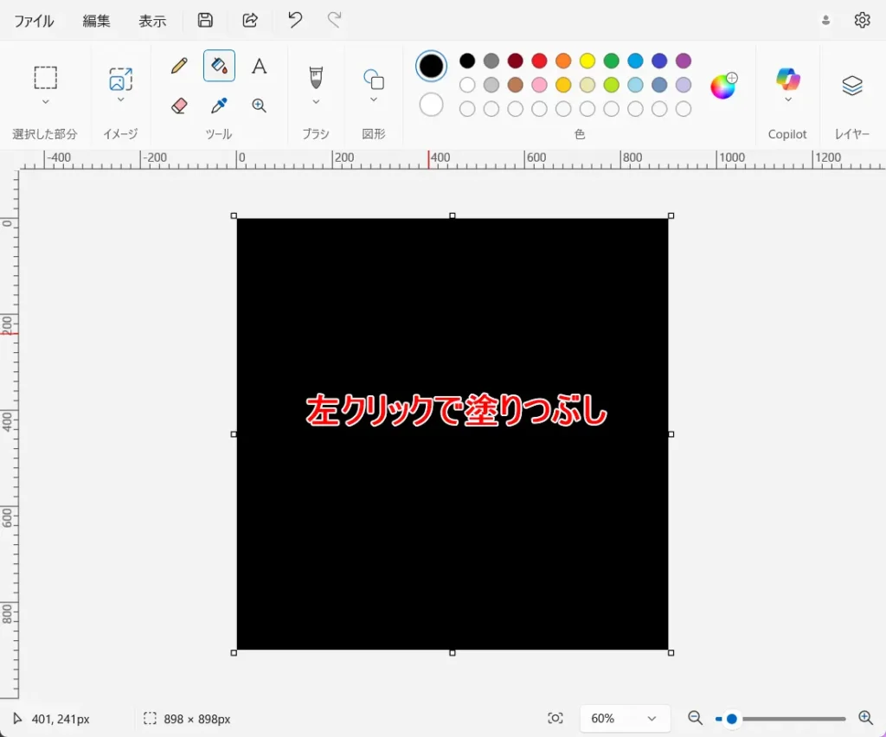
Task: Expand the selection options chevron
Action: click(46, 102)
